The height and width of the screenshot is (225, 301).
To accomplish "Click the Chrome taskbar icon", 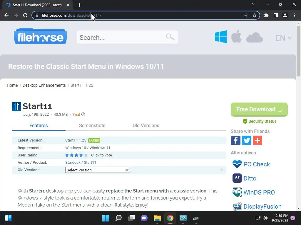I will 170,218.
